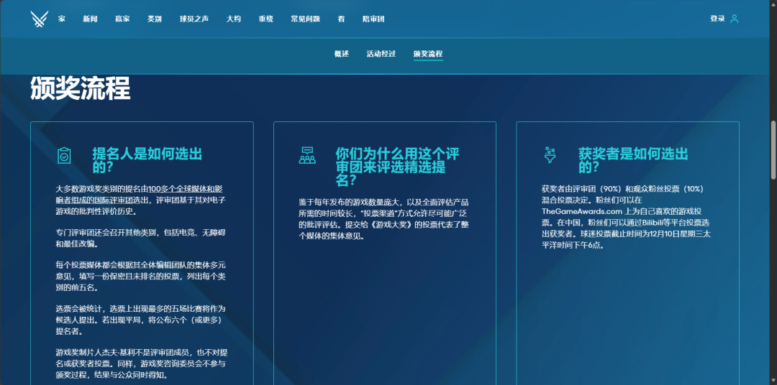Click the paragraph starting 鉴于每年发布的游戏数量庞大

click(384, 219)
